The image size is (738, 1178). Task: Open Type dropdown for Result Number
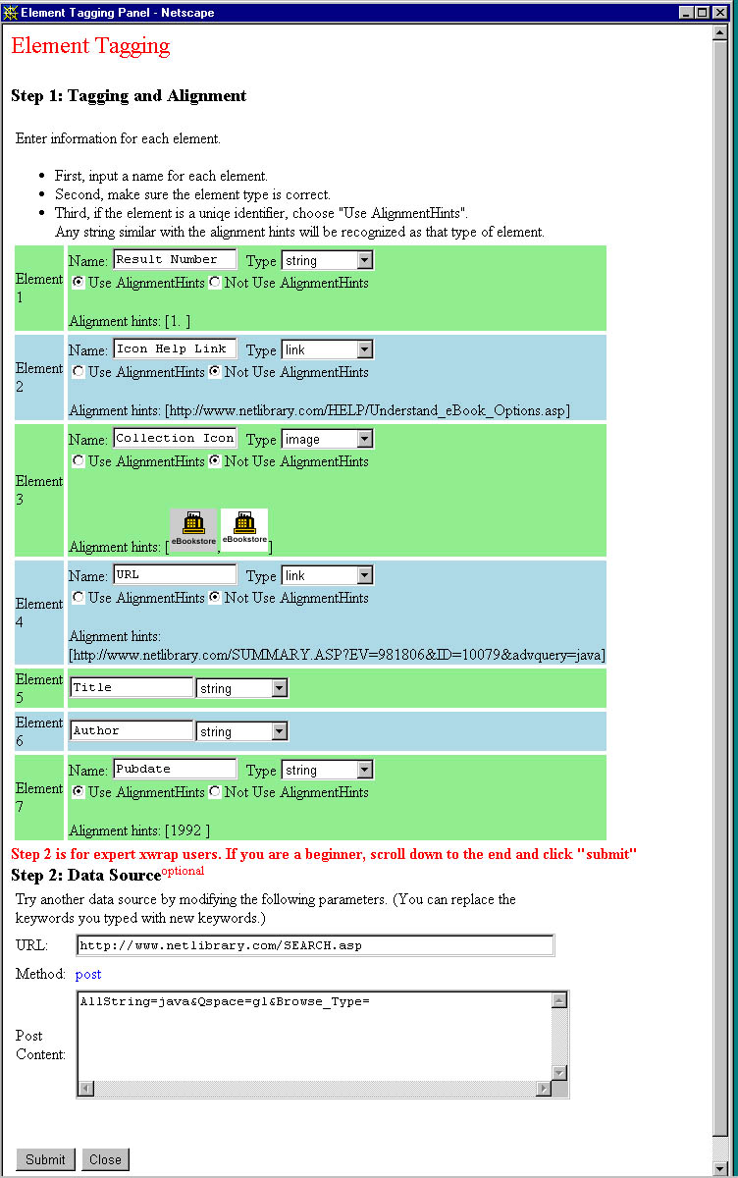coord(364,260)
